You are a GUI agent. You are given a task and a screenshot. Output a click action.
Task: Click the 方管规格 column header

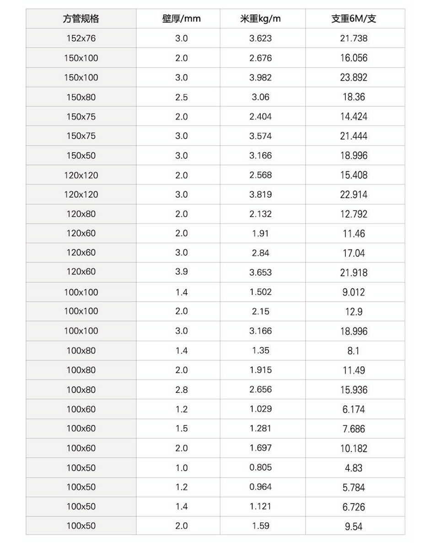[x=81, y=19]
